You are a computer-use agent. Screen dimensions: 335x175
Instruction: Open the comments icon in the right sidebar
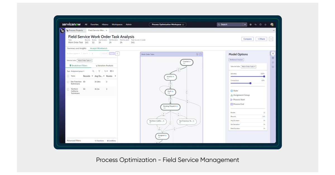(273, 63)
